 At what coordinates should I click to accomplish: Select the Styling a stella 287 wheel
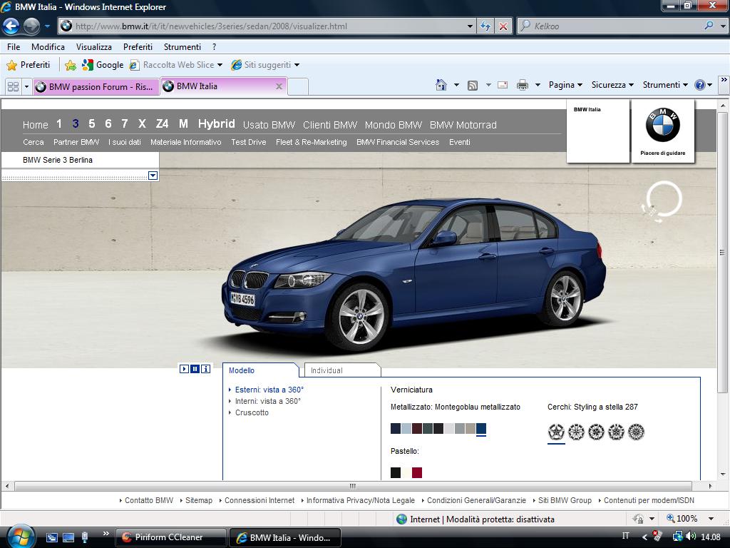(x=556, y=432)
